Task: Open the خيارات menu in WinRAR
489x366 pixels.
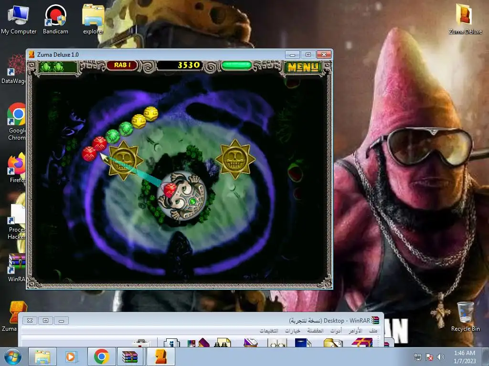Action: [x=293, y=331]
